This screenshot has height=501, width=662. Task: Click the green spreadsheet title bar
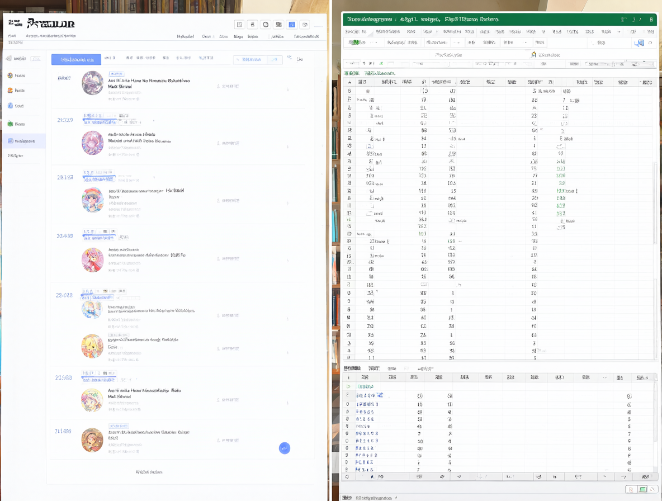499,20
